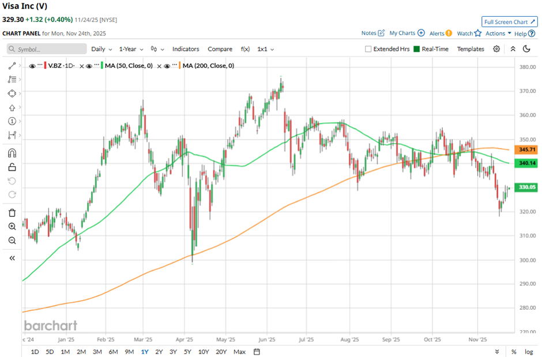This screenshot has height=357, width=542.
Task: Select the Max time range
Action: point(239,351)
